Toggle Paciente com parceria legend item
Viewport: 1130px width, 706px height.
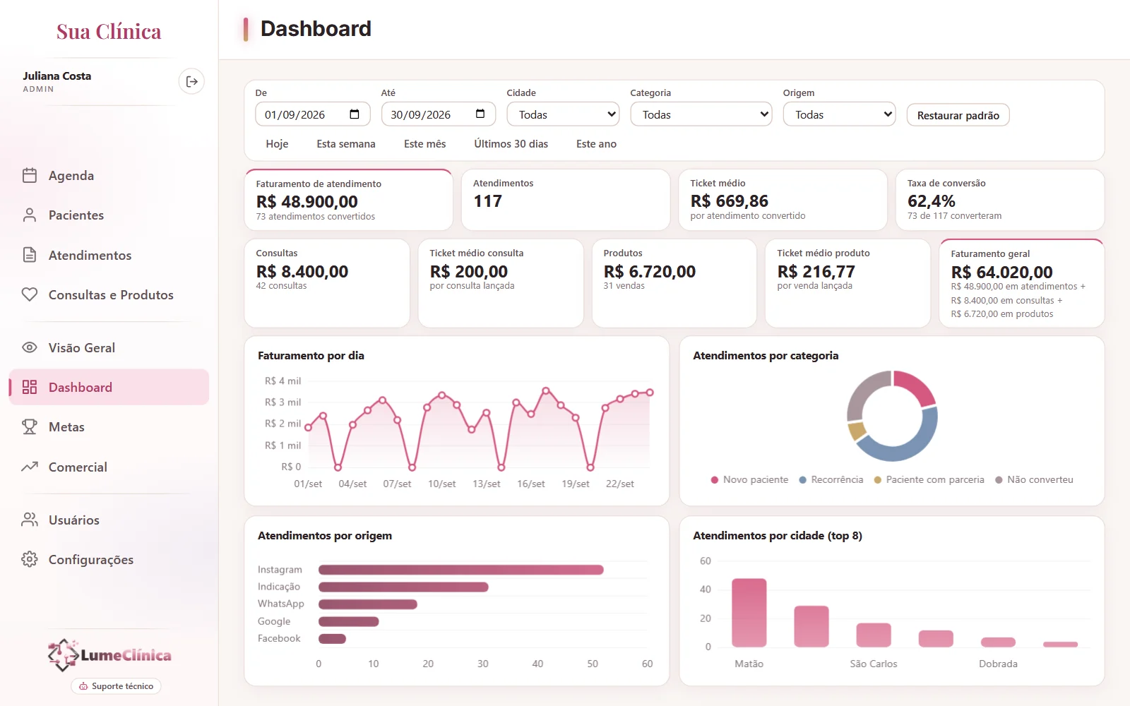point(929,479)
